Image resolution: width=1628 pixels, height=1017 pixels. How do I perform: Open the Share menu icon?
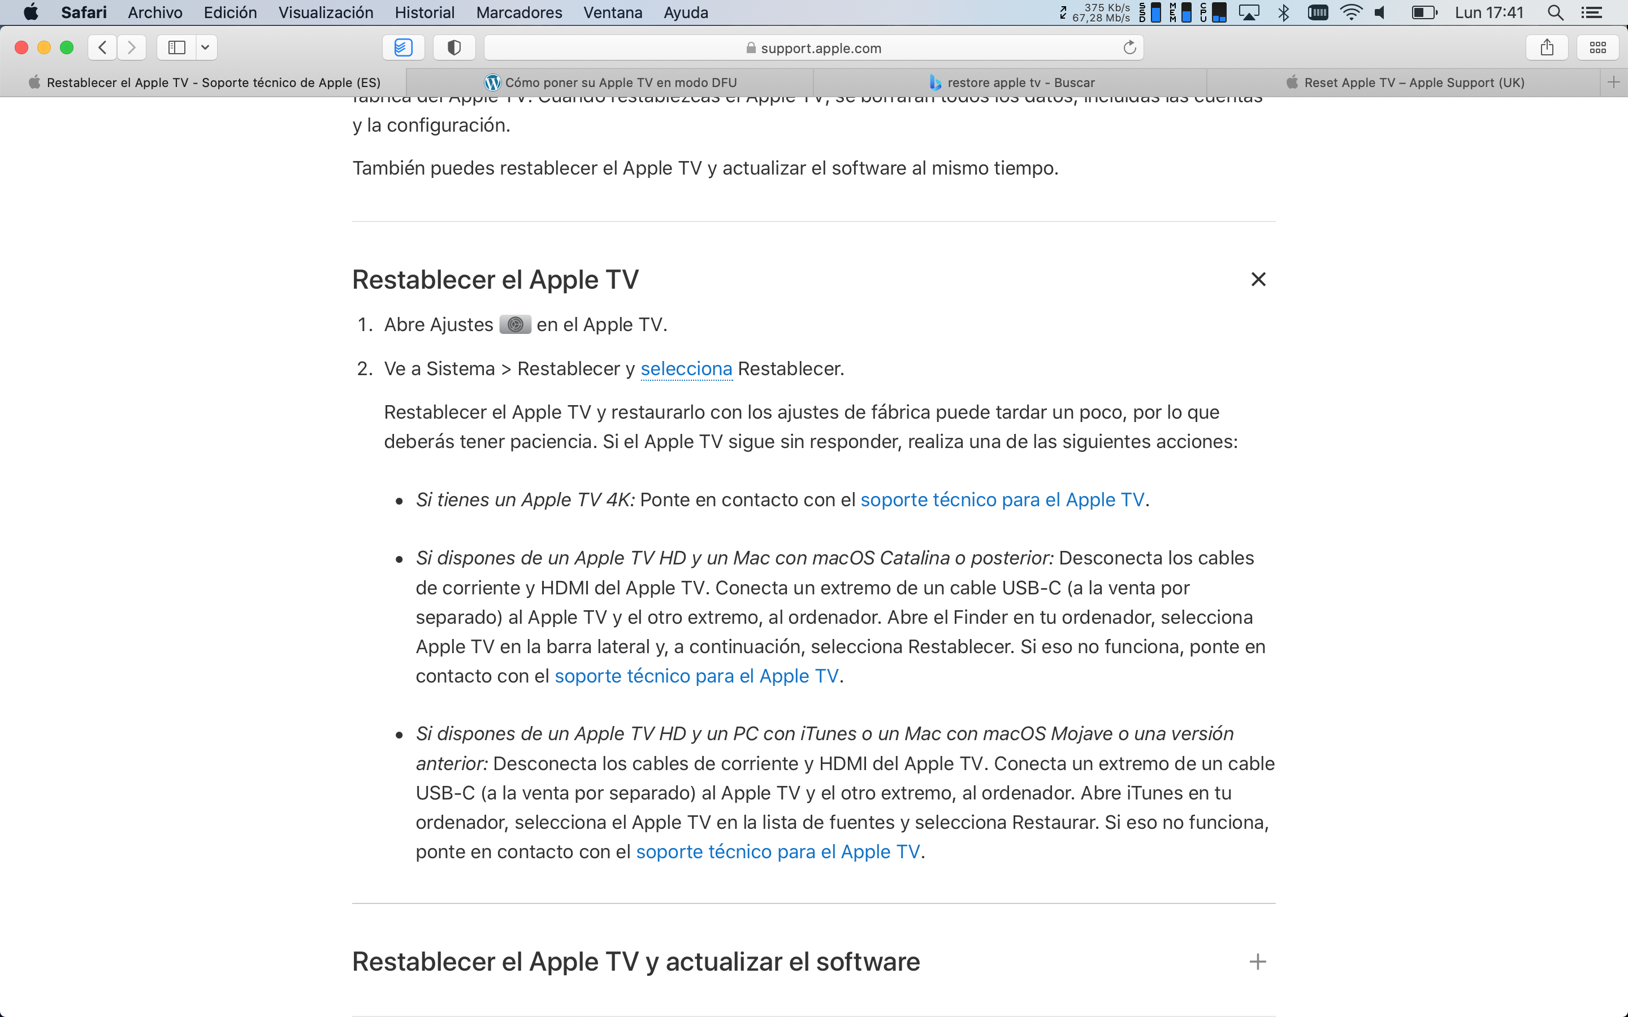1547,48
